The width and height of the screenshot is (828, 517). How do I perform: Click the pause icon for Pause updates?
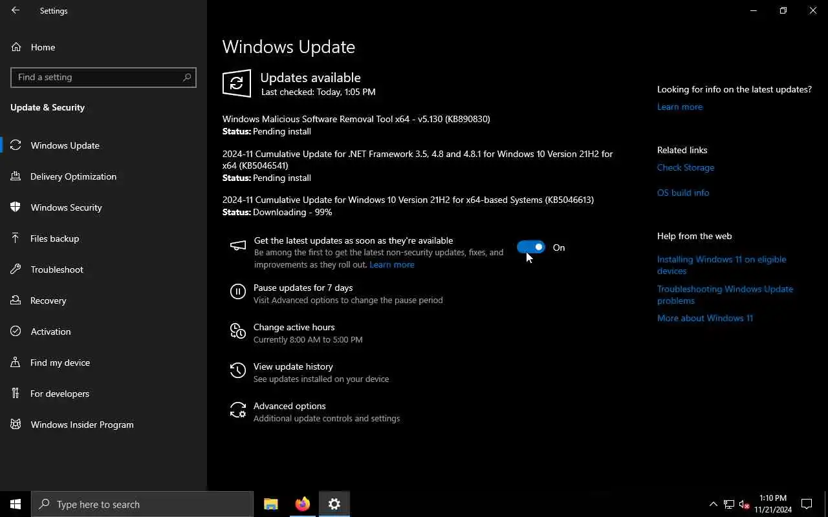[x=238, y=292]
